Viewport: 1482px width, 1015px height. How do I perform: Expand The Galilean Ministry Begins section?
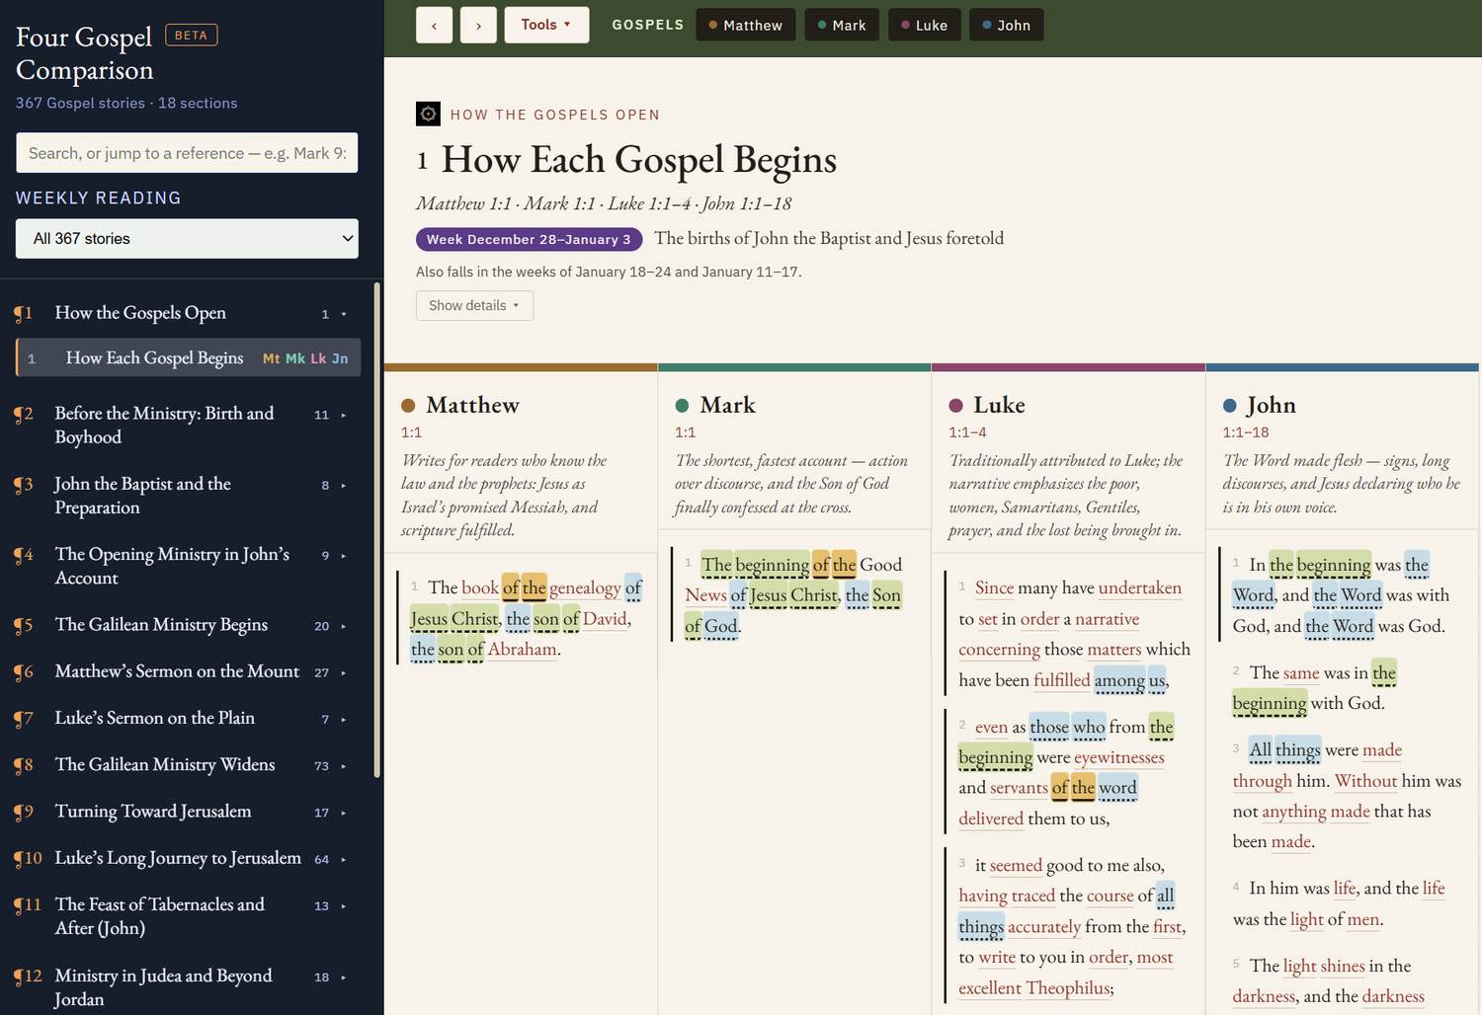pos(344,626)
